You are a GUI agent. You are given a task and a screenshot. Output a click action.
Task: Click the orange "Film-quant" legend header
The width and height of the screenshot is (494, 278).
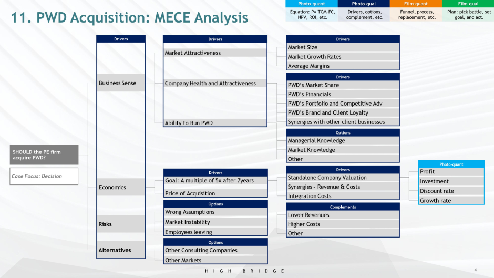click(x=416, y=4)
